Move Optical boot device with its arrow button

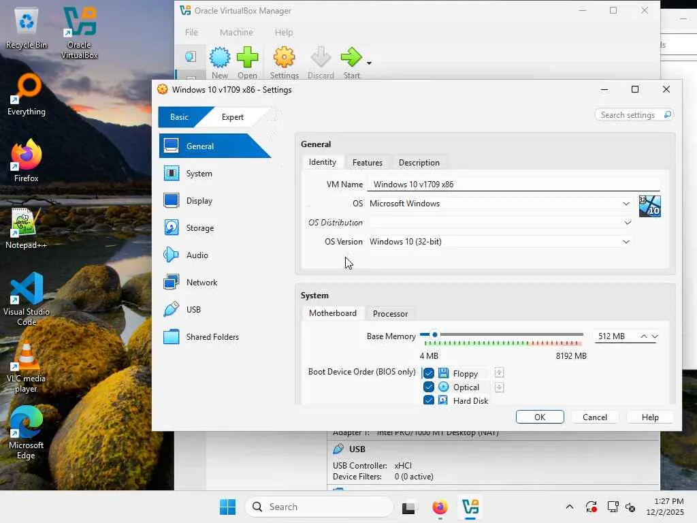pyautogui.click(x=499, y=387)
